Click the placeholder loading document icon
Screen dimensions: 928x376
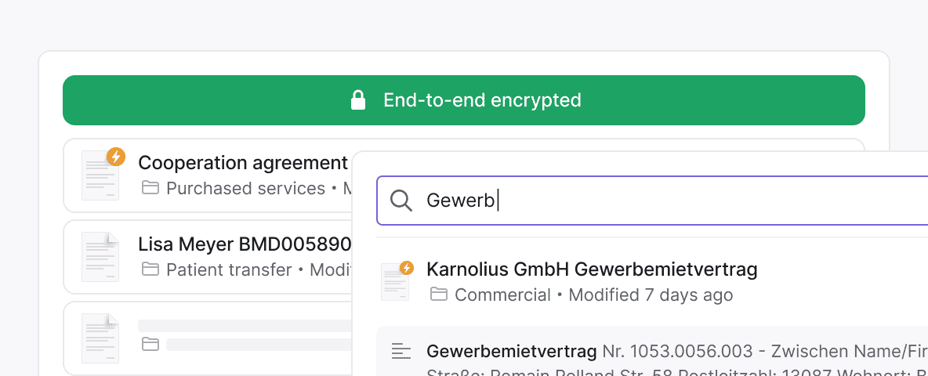click(100, 338)
